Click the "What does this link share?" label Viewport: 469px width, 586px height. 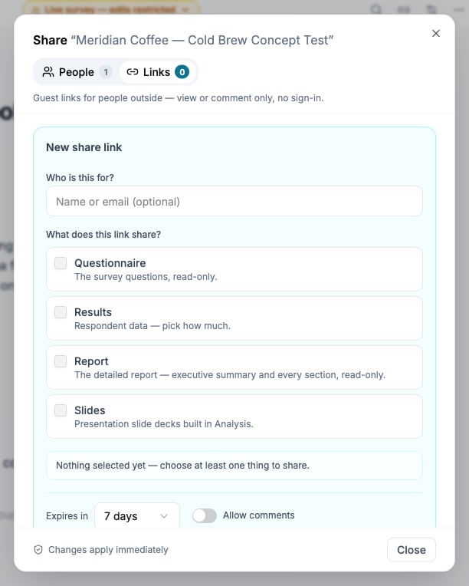pyautogui.click(x=103, y=235)
